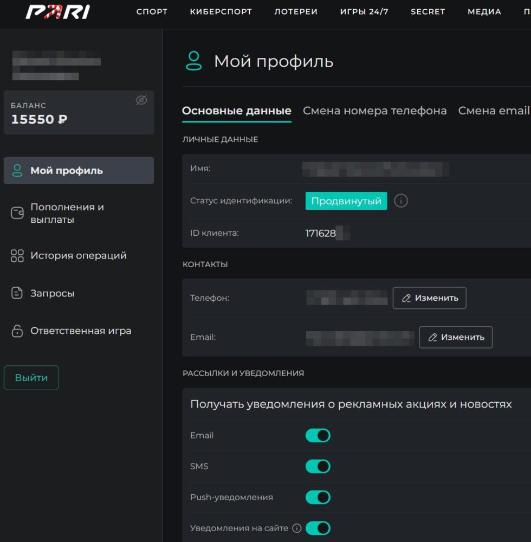Image resolution: width=531 pixels, height=542 pixels.
Task: Open the Медиа section
Action: click(484, 12)
